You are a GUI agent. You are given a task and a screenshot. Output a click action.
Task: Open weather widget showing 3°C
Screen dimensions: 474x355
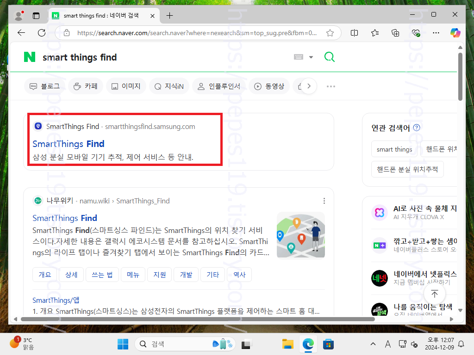pyautogui.click(x=22, y=344)
